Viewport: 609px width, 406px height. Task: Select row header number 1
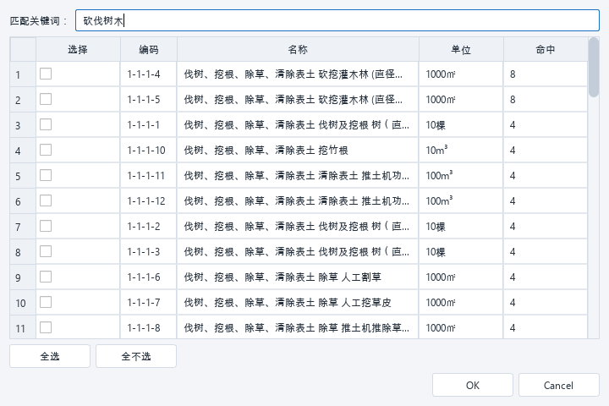(23, 74)
